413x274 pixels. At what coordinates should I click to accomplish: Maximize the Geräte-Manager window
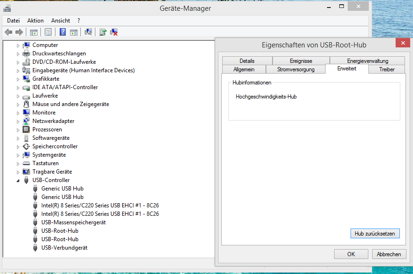coord(342,6)
